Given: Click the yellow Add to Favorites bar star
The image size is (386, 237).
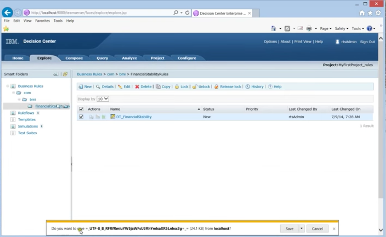Looking at the screenshot, I should 6,29.
